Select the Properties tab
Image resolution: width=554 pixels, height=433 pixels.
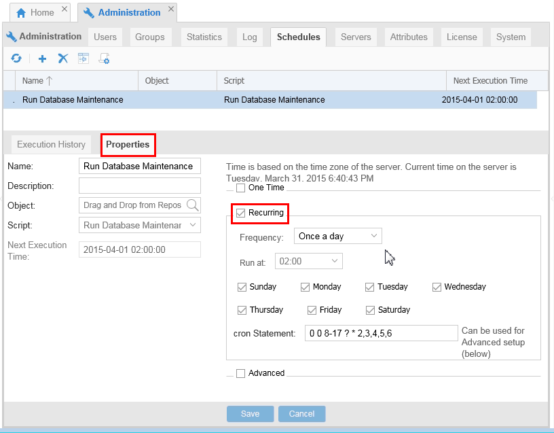tap(128, 144)
